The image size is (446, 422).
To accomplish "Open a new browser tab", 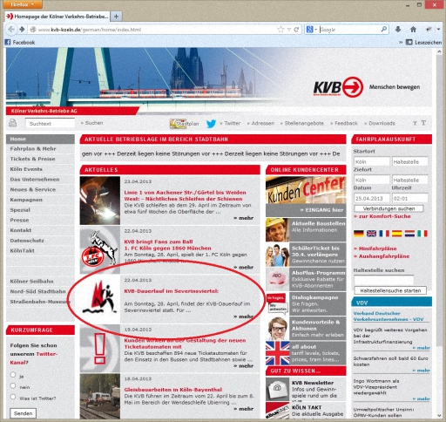I will point(116,17).
